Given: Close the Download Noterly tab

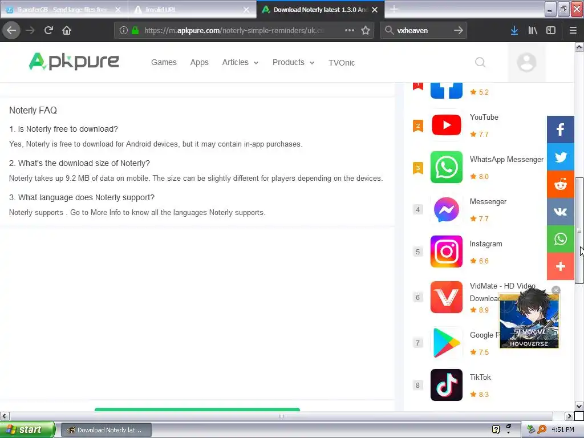Looking at the screenshot, I should tap(375, 10).
